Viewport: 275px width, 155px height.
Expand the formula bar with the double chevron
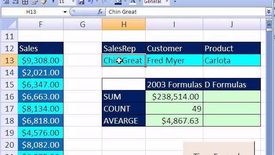(269, 12)
